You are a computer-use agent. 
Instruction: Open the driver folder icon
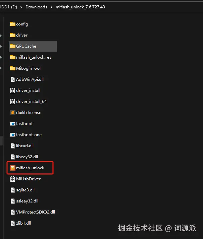[x=13, y=35]
